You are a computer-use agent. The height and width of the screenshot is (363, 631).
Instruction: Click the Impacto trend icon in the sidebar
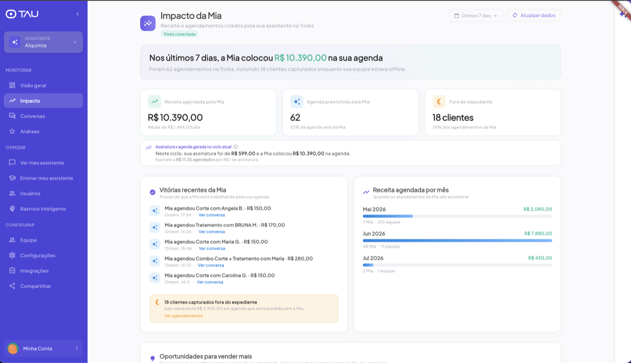tap(12, 100)
